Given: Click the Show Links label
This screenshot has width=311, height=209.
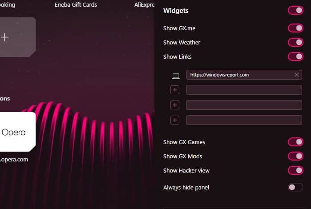Looking at the screenshot, I should (x=178, y=57).
